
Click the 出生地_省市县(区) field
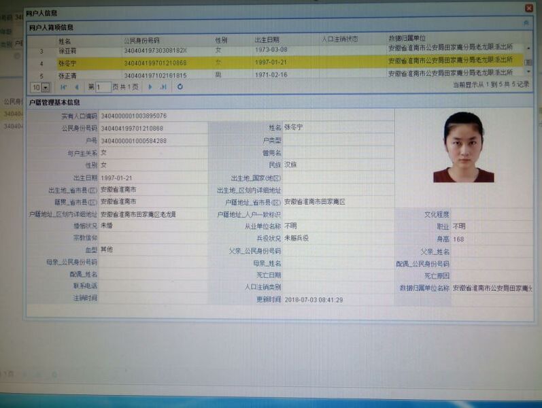[x=154, y=190]
